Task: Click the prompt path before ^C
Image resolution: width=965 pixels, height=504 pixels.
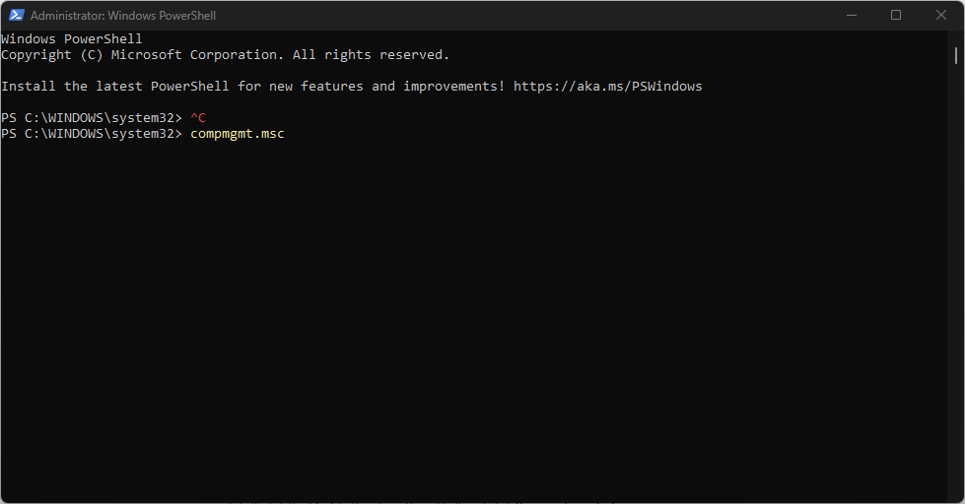Action: click(x=91, y=118)
